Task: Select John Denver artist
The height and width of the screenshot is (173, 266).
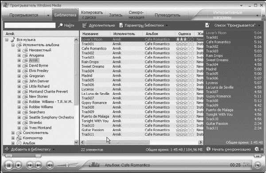Action: coord(39,81)
